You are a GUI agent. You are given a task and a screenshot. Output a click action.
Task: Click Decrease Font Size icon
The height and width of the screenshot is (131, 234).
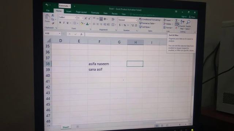[89, 19]
